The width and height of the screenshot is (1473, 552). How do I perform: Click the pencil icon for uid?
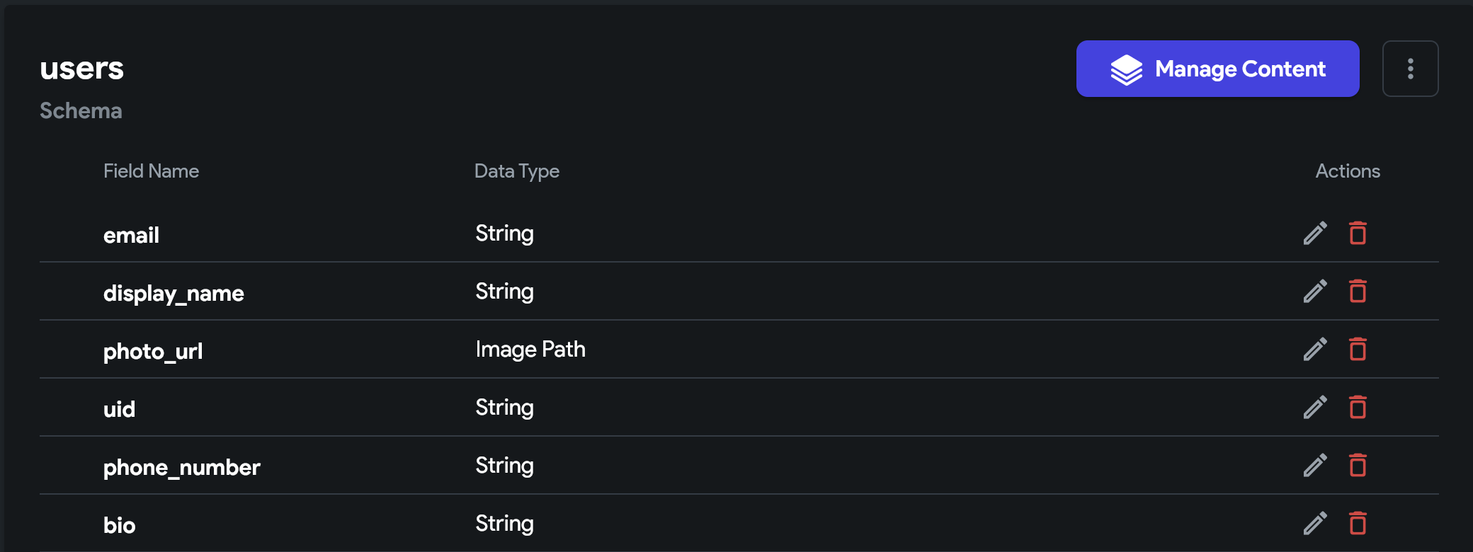tap(1315, 407)
